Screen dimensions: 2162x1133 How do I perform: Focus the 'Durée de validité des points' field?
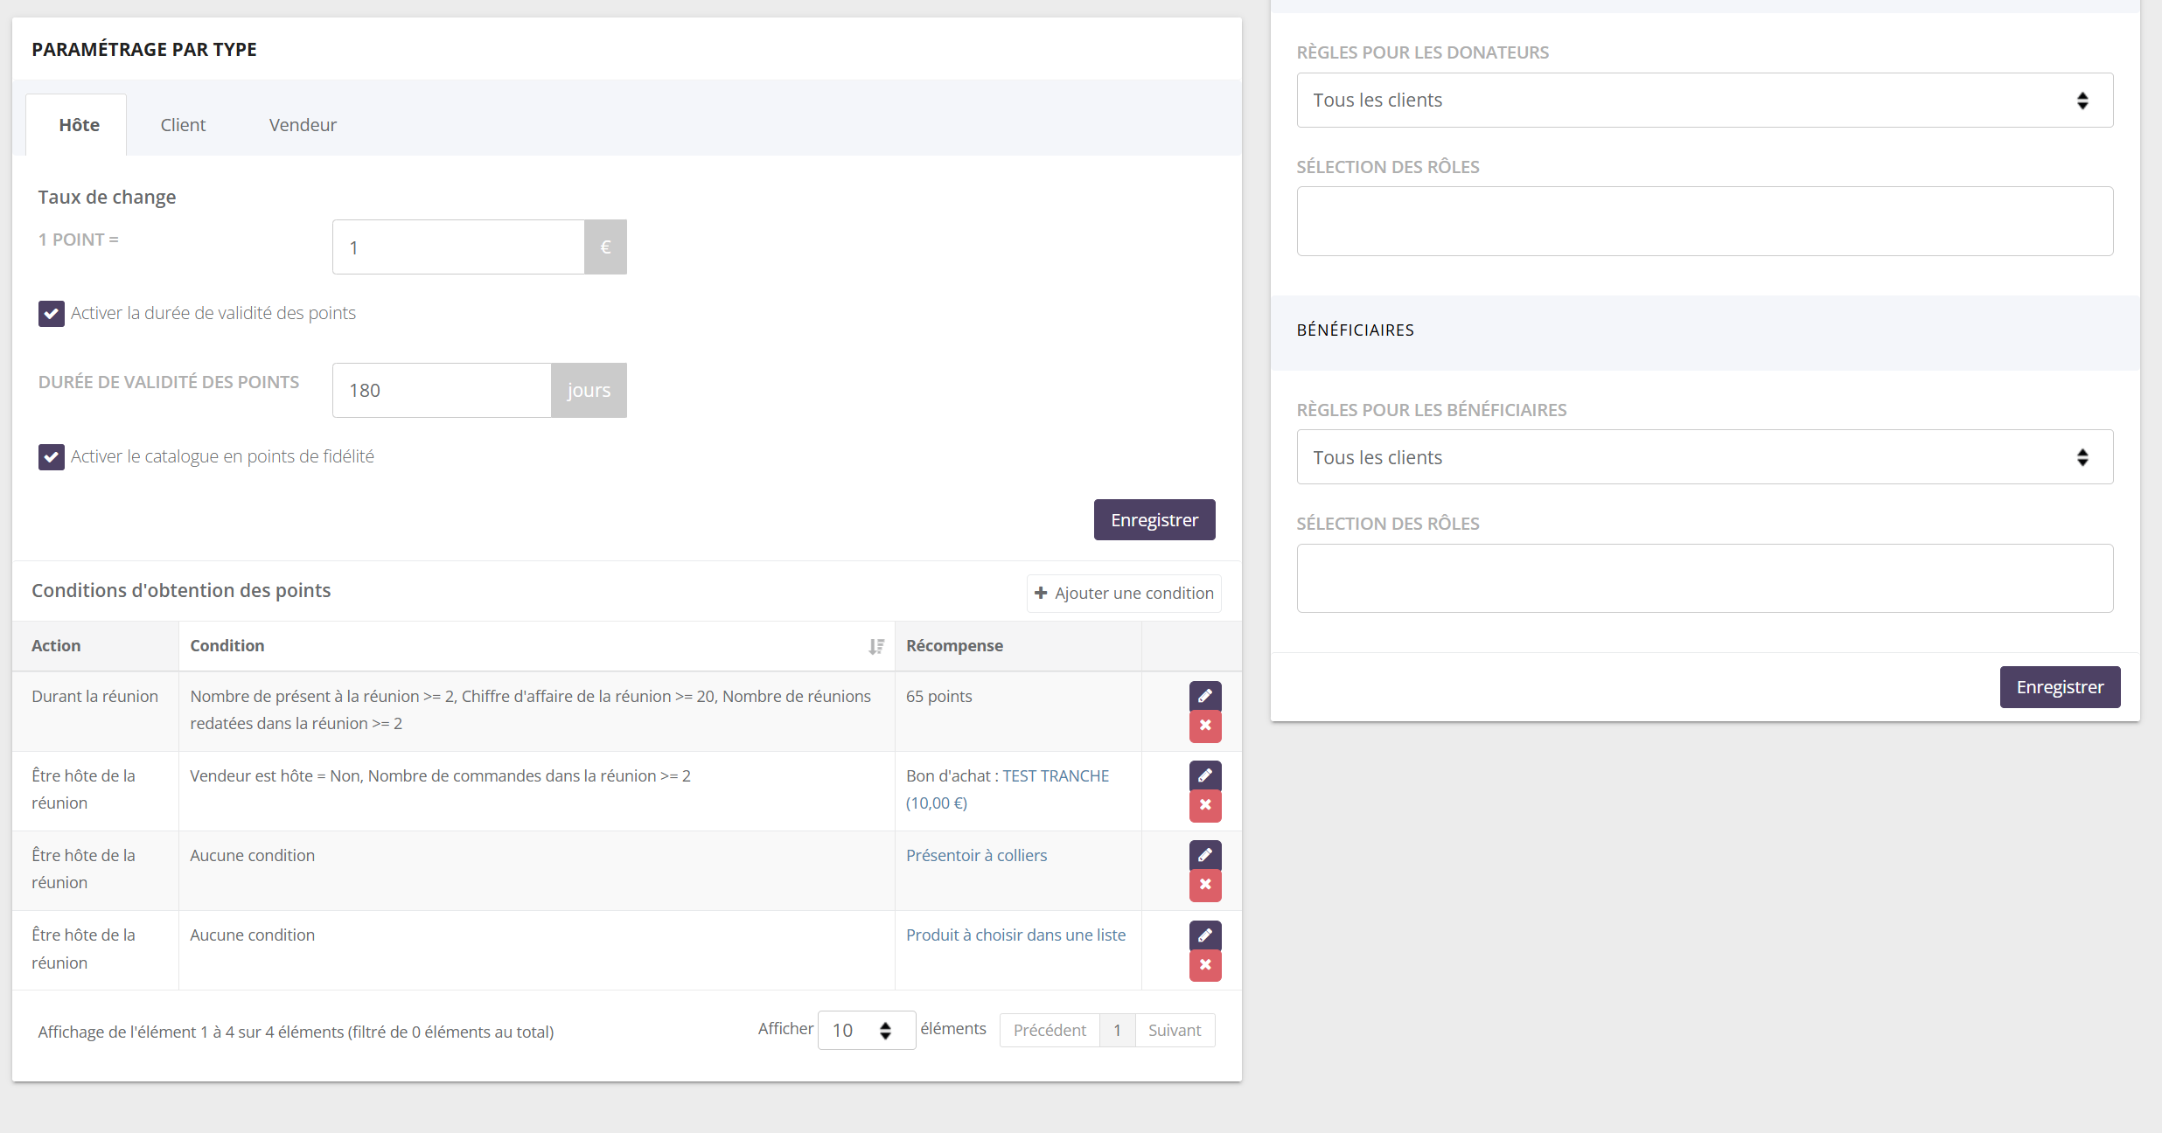coord(442,391)
